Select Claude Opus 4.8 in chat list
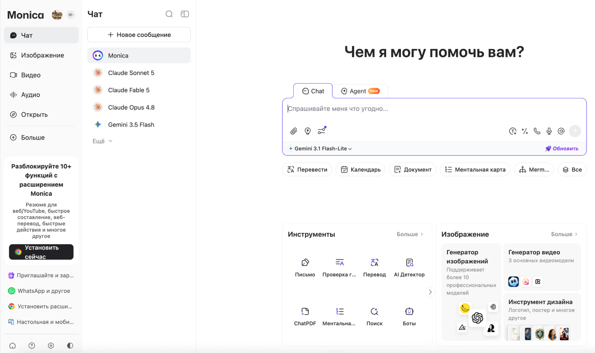Image resolution: width=595 pixels, height=353 pixels. [139, 107]
